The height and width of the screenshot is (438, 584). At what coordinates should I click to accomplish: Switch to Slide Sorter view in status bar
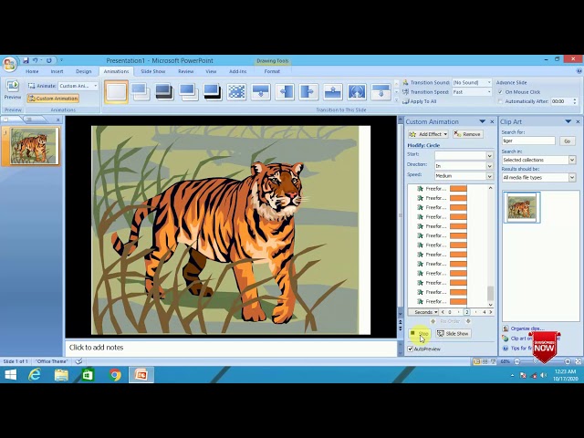coord(485,361)
